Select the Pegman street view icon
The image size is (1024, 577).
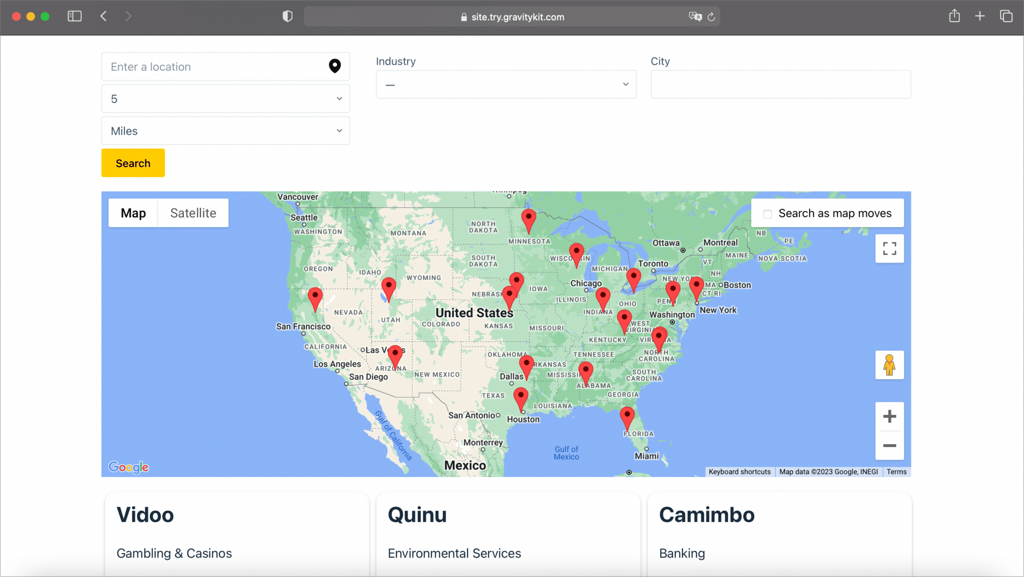tap(889, 365)
